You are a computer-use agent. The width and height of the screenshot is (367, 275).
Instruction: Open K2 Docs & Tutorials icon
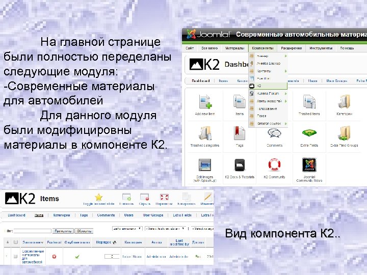click(240, 169)
